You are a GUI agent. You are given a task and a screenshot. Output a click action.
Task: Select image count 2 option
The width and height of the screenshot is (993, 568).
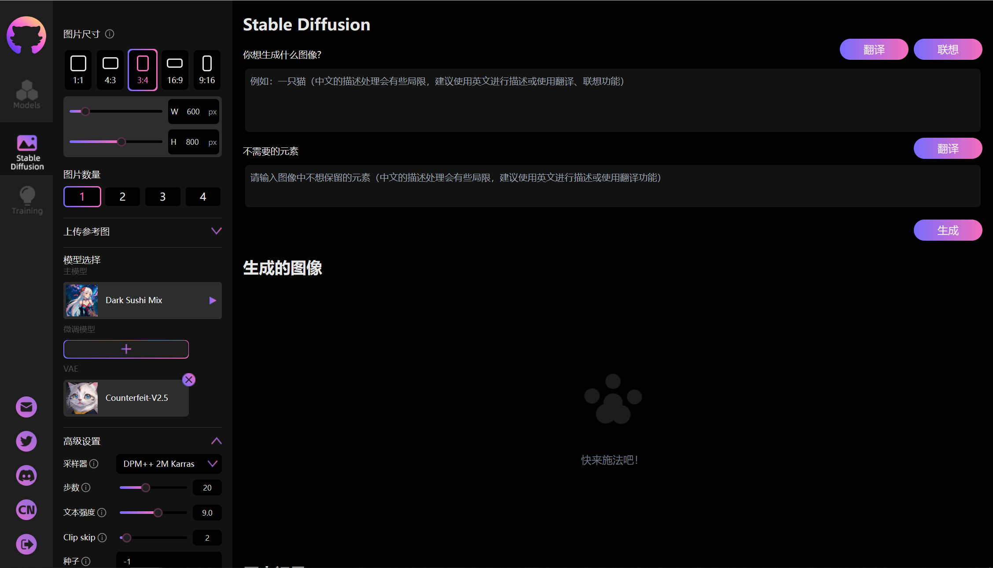(122, 196)
